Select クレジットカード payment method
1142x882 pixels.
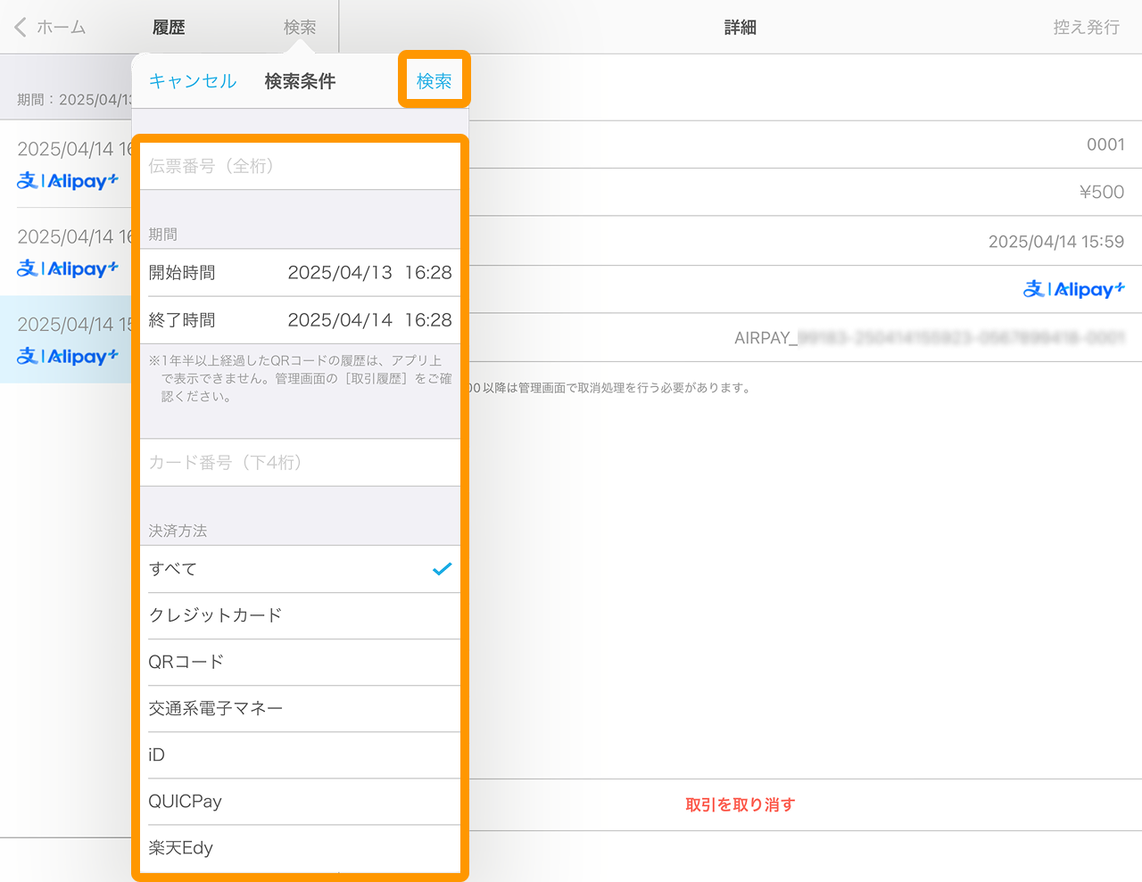(x=300, y=615)
